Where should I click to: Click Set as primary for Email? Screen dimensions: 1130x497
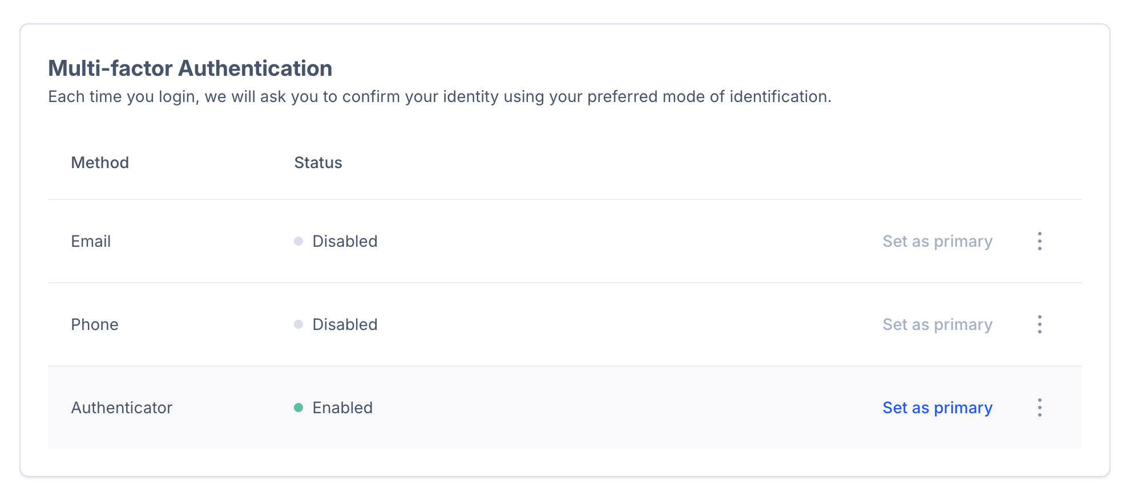[x=937, y=241]
